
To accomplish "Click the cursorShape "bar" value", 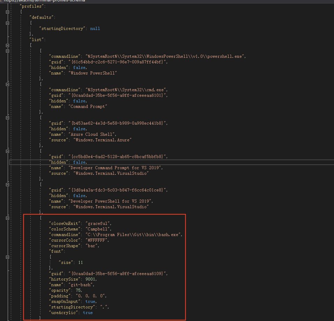I will [x=91, y=246].
